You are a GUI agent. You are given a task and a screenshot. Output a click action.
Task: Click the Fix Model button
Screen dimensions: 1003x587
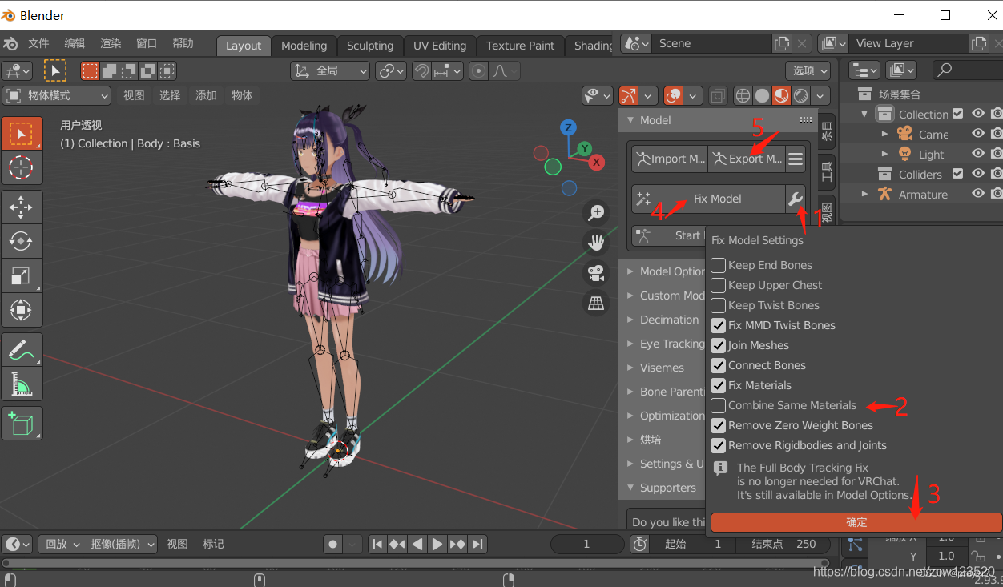pyautogui.click(x=708, y=199)
